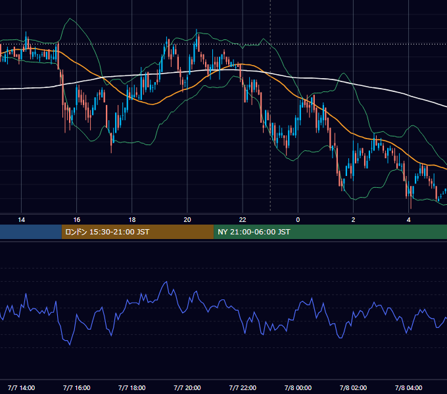Click the 7/7 18:00 time label
The image size is (447, 394).
[132, 387]
